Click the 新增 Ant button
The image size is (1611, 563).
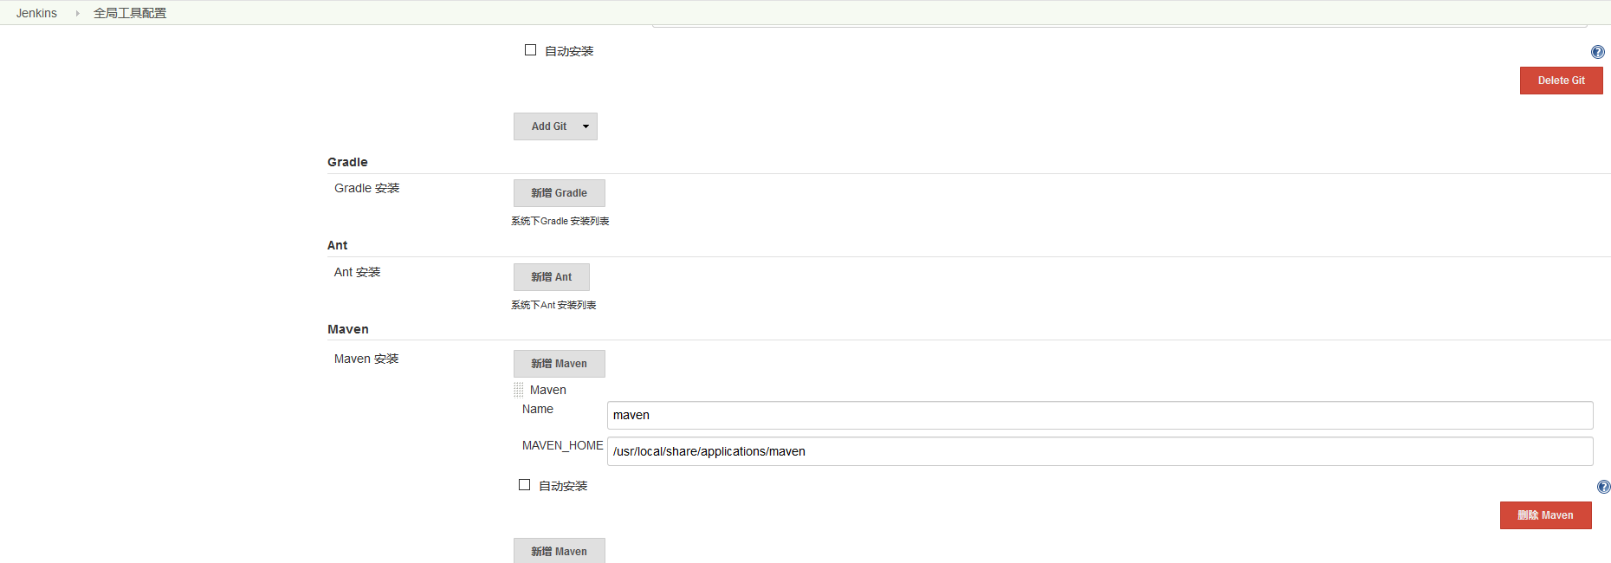coord(551,277)
